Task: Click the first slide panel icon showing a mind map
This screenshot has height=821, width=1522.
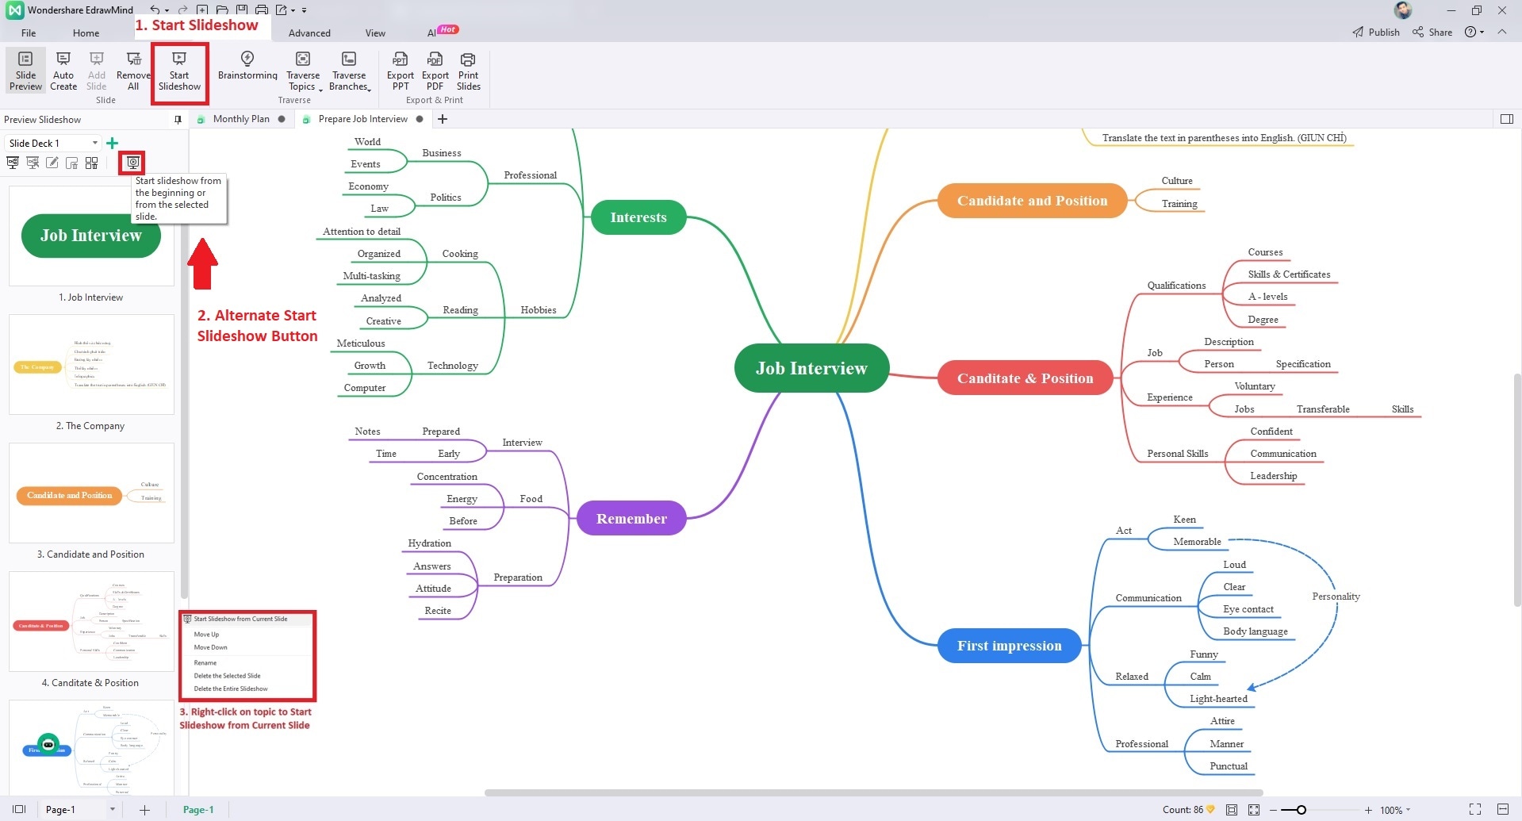Action: coord(13,163)
